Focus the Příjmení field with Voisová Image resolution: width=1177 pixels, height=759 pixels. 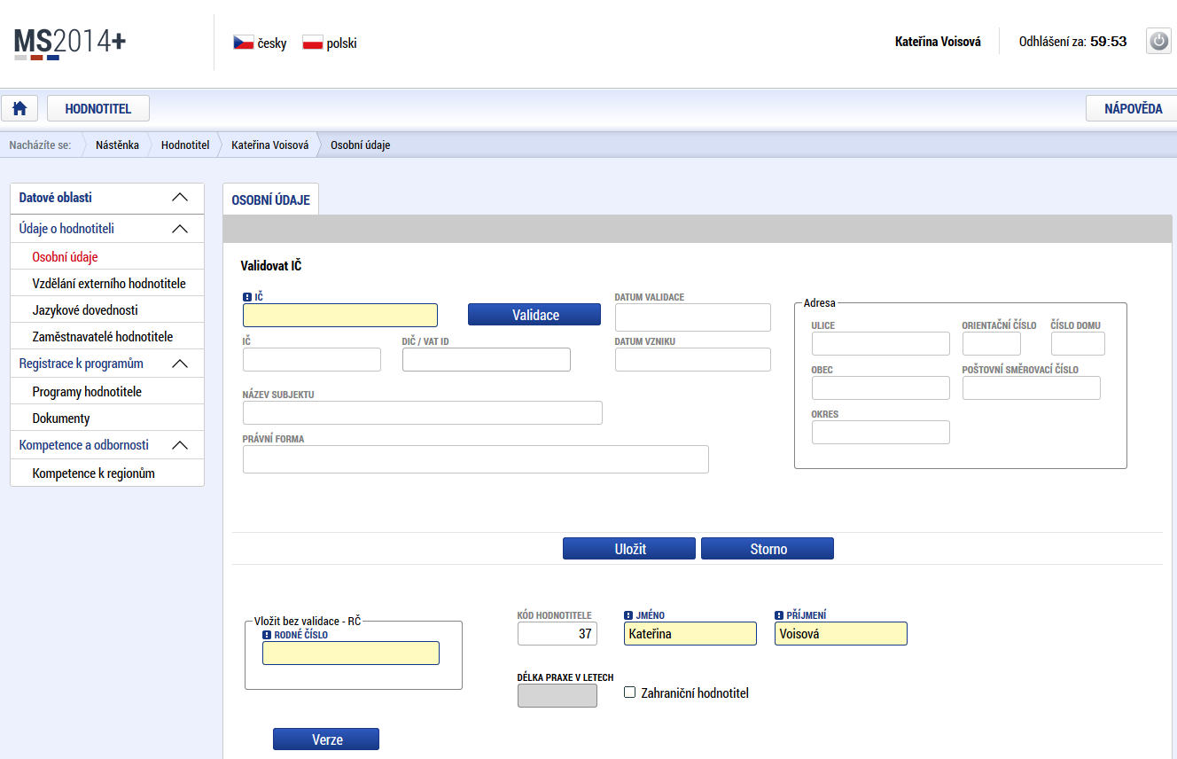841,633
